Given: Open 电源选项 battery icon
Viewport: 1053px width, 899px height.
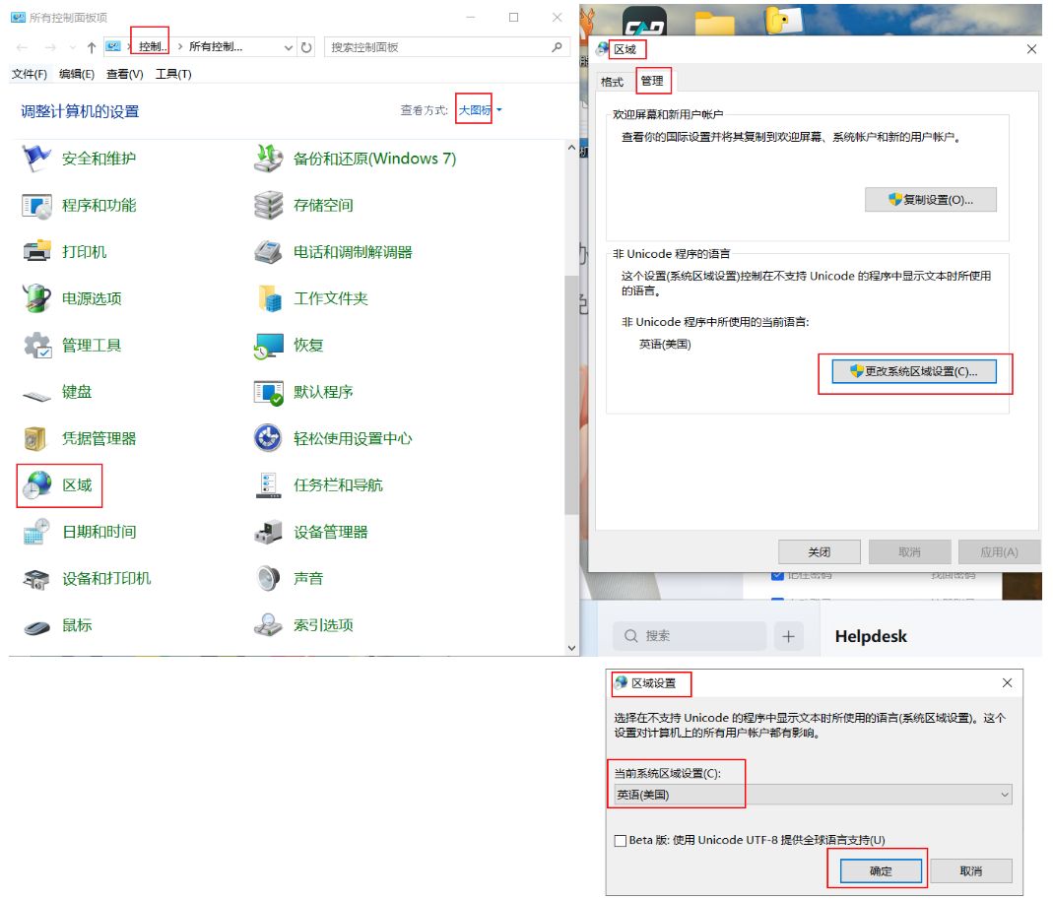Looking at the screenshot, I should (x=36, y=298).
